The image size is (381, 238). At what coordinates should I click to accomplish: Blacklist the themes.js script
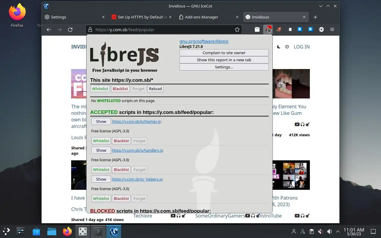(x=121, y=141)
